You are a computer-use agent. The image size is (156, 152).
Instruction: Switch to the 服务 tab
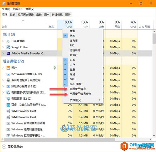click(68, 15)
